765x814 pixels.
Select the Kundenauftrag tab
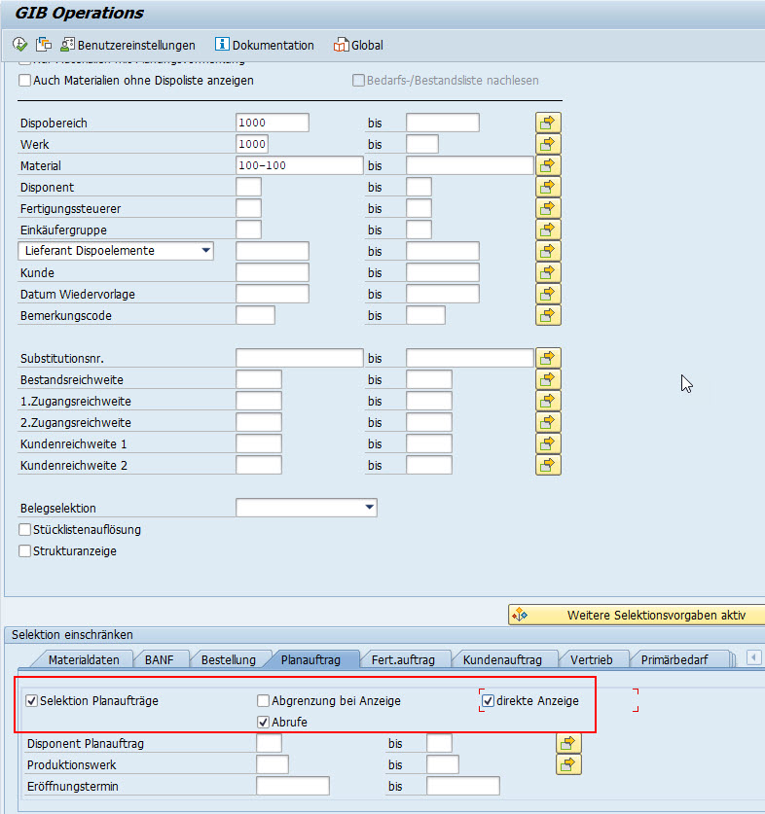click(502, 659)
